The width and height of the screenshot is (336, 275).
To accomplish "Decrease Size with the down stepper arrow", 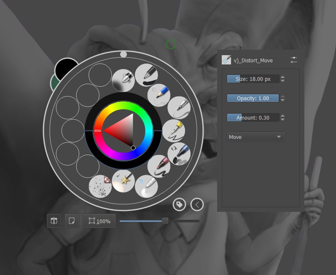I will point(282,81).
